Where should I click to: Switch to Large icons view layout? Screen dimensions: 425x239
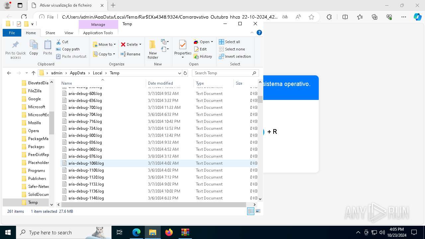[x=258, y=211]
